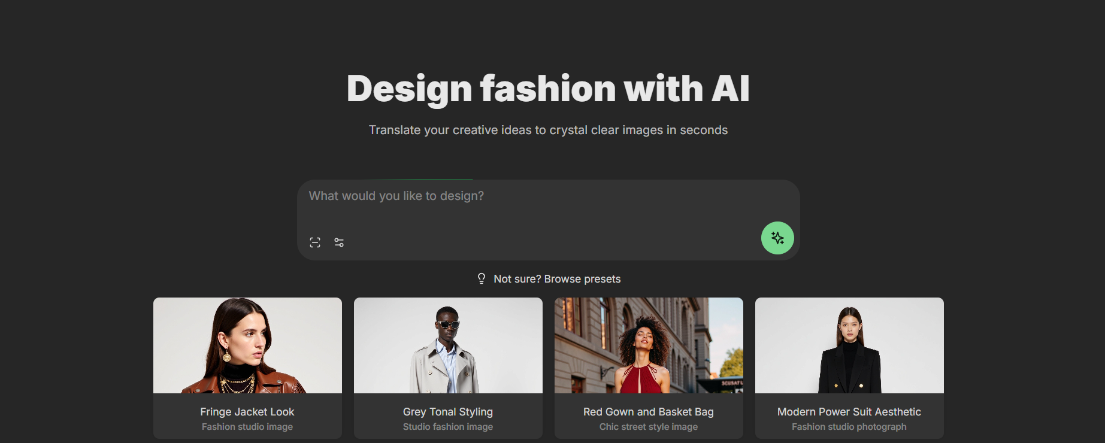This screenshot has width=1105, height=443.
Task: Click the 'Modern Power Suit Aesthetic' title
Action: pos(849,412)
